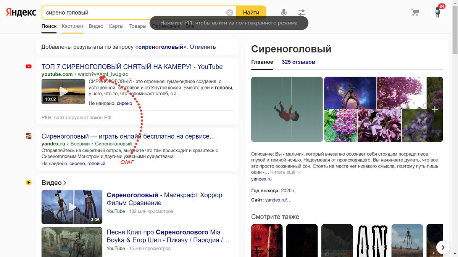Open Сиреноголовый — играть онлайн бесплатно result
Screen dimensions: 458x257
click(x=128, y=136)
